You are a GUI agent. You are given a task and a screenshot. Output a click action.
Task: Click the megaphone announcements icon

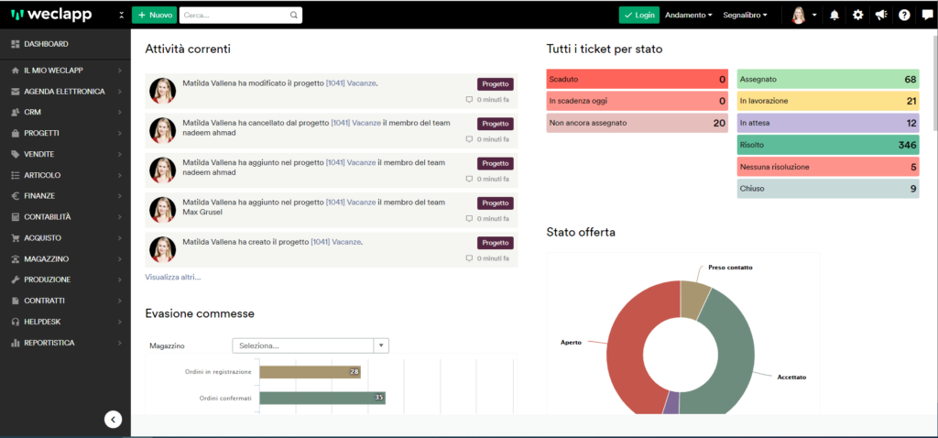(x=881, y=15)
